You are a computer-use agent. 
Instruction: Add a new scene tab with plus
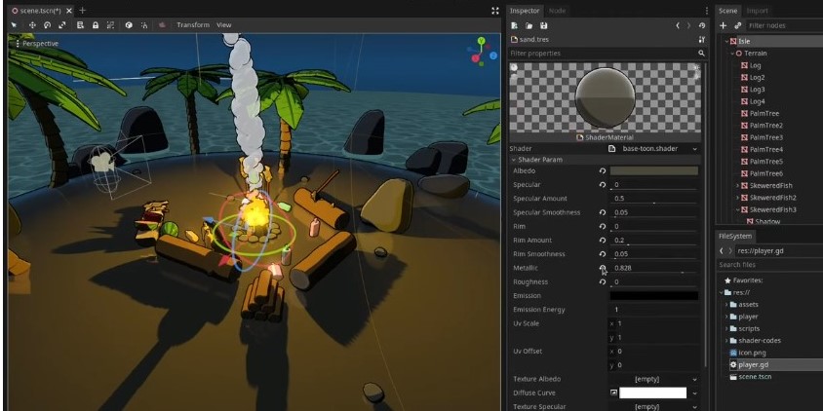(82, 11)
